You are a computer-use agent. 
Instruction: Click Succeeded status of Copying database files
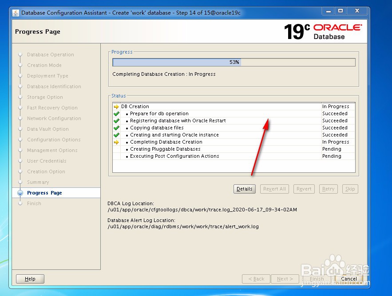(335, 128)
